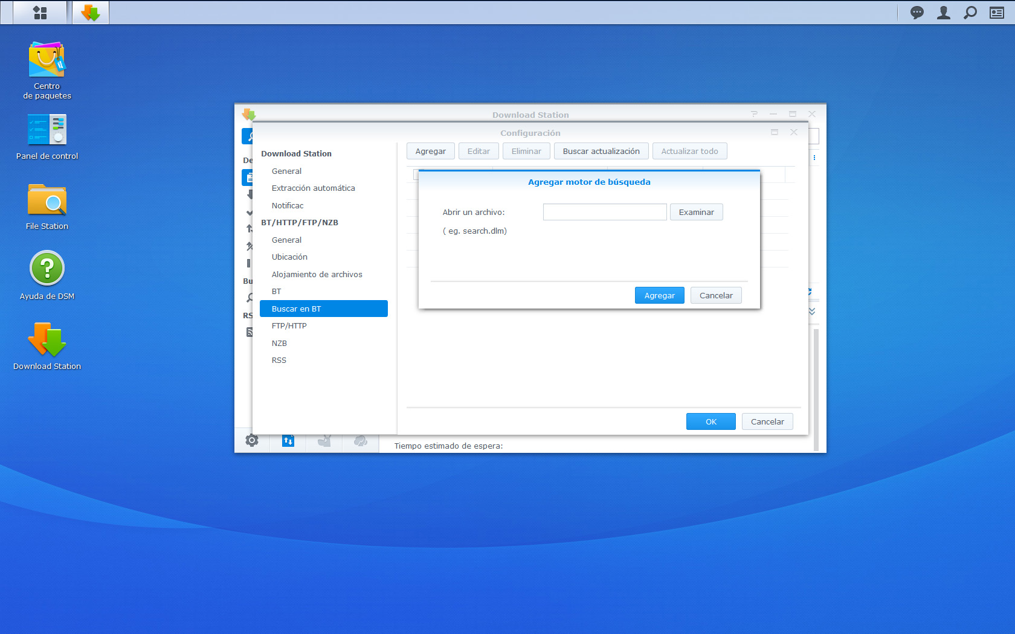Click 'Tiempo estimado de espera:' status text

[448, 446]
